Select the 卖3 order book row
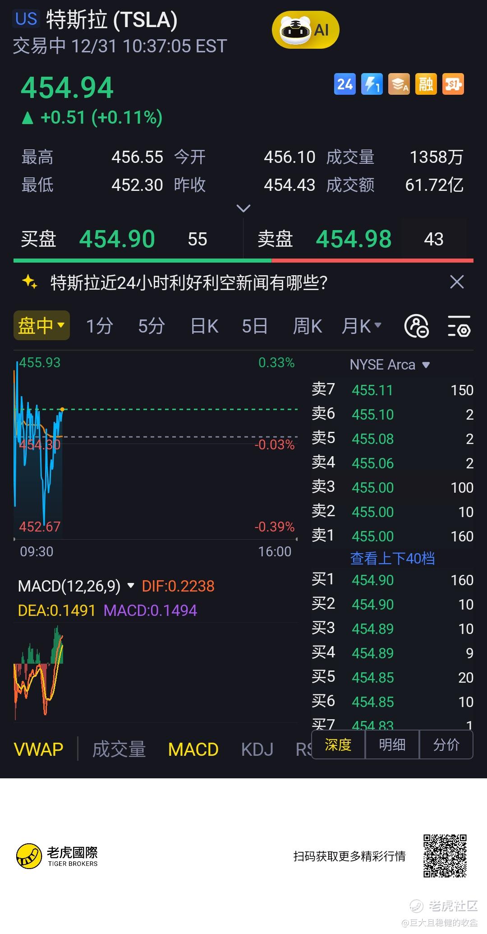The width and height of the screenshot is (487, 934). click(x=392, y=487)
